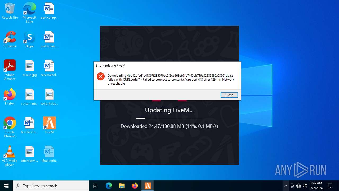
Task: Open Firefox from the taskbar
Action: pyautogui.click(x=135, y=186)
